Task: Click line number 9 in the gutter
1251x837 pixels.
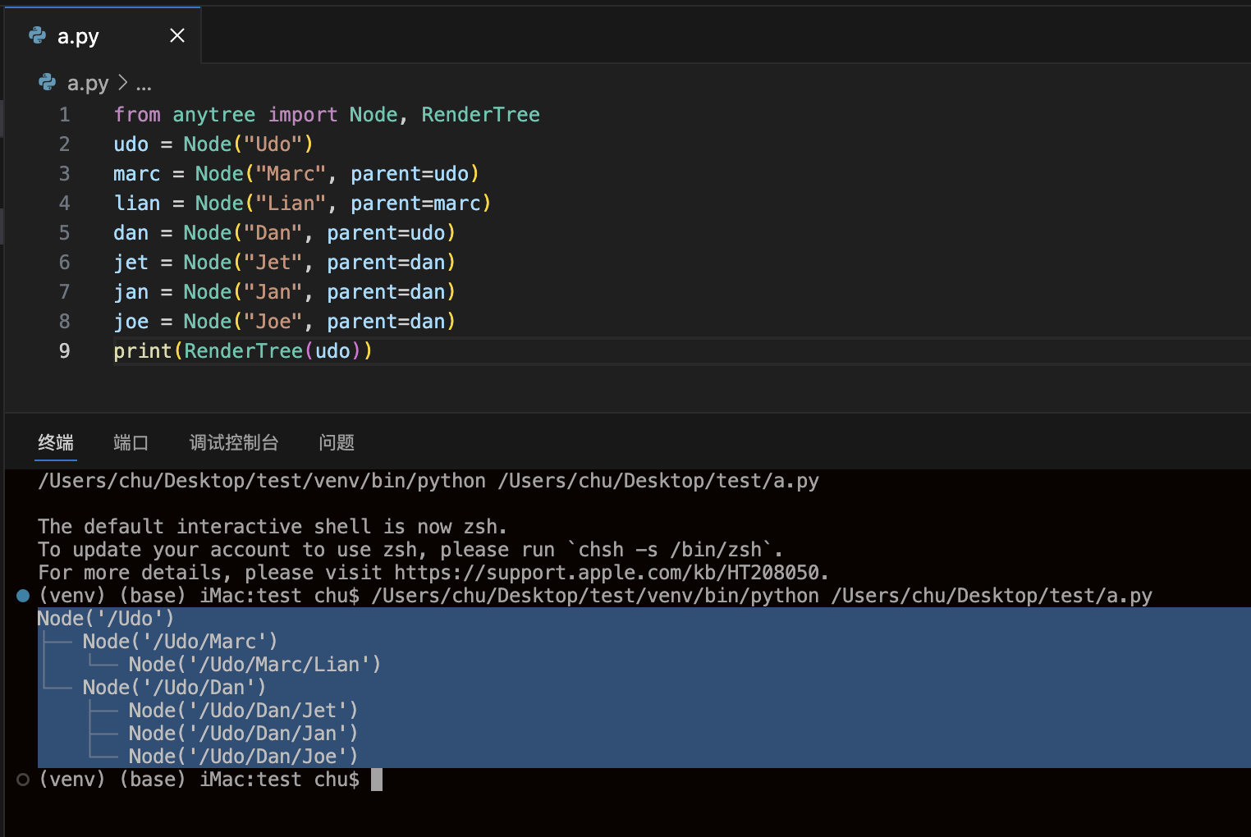Action: (x=64, y=351)
